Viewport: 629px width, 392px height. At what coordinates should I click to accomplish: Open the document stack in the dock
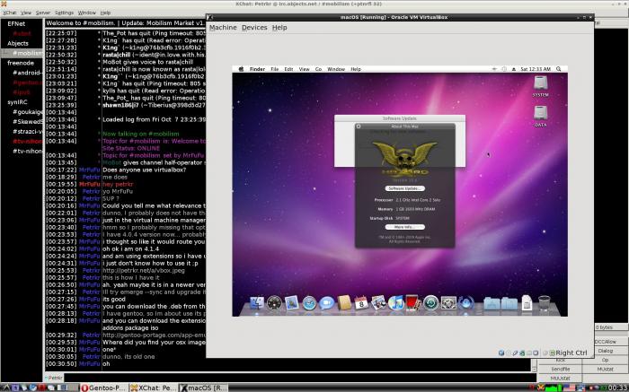pyautogui.click(x=527, y=303)
